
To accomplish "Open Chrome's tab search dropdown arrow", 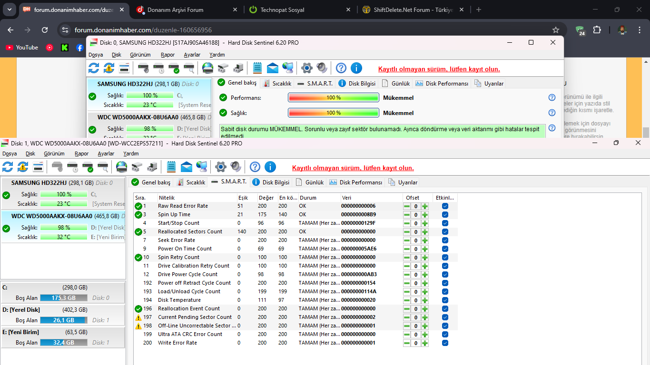I will pyautogui.click(x=10, y=10).
